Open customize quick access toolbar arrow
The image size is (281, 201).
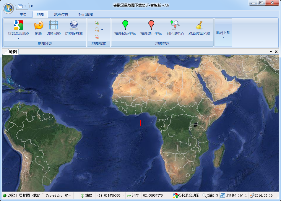point(32,6)
